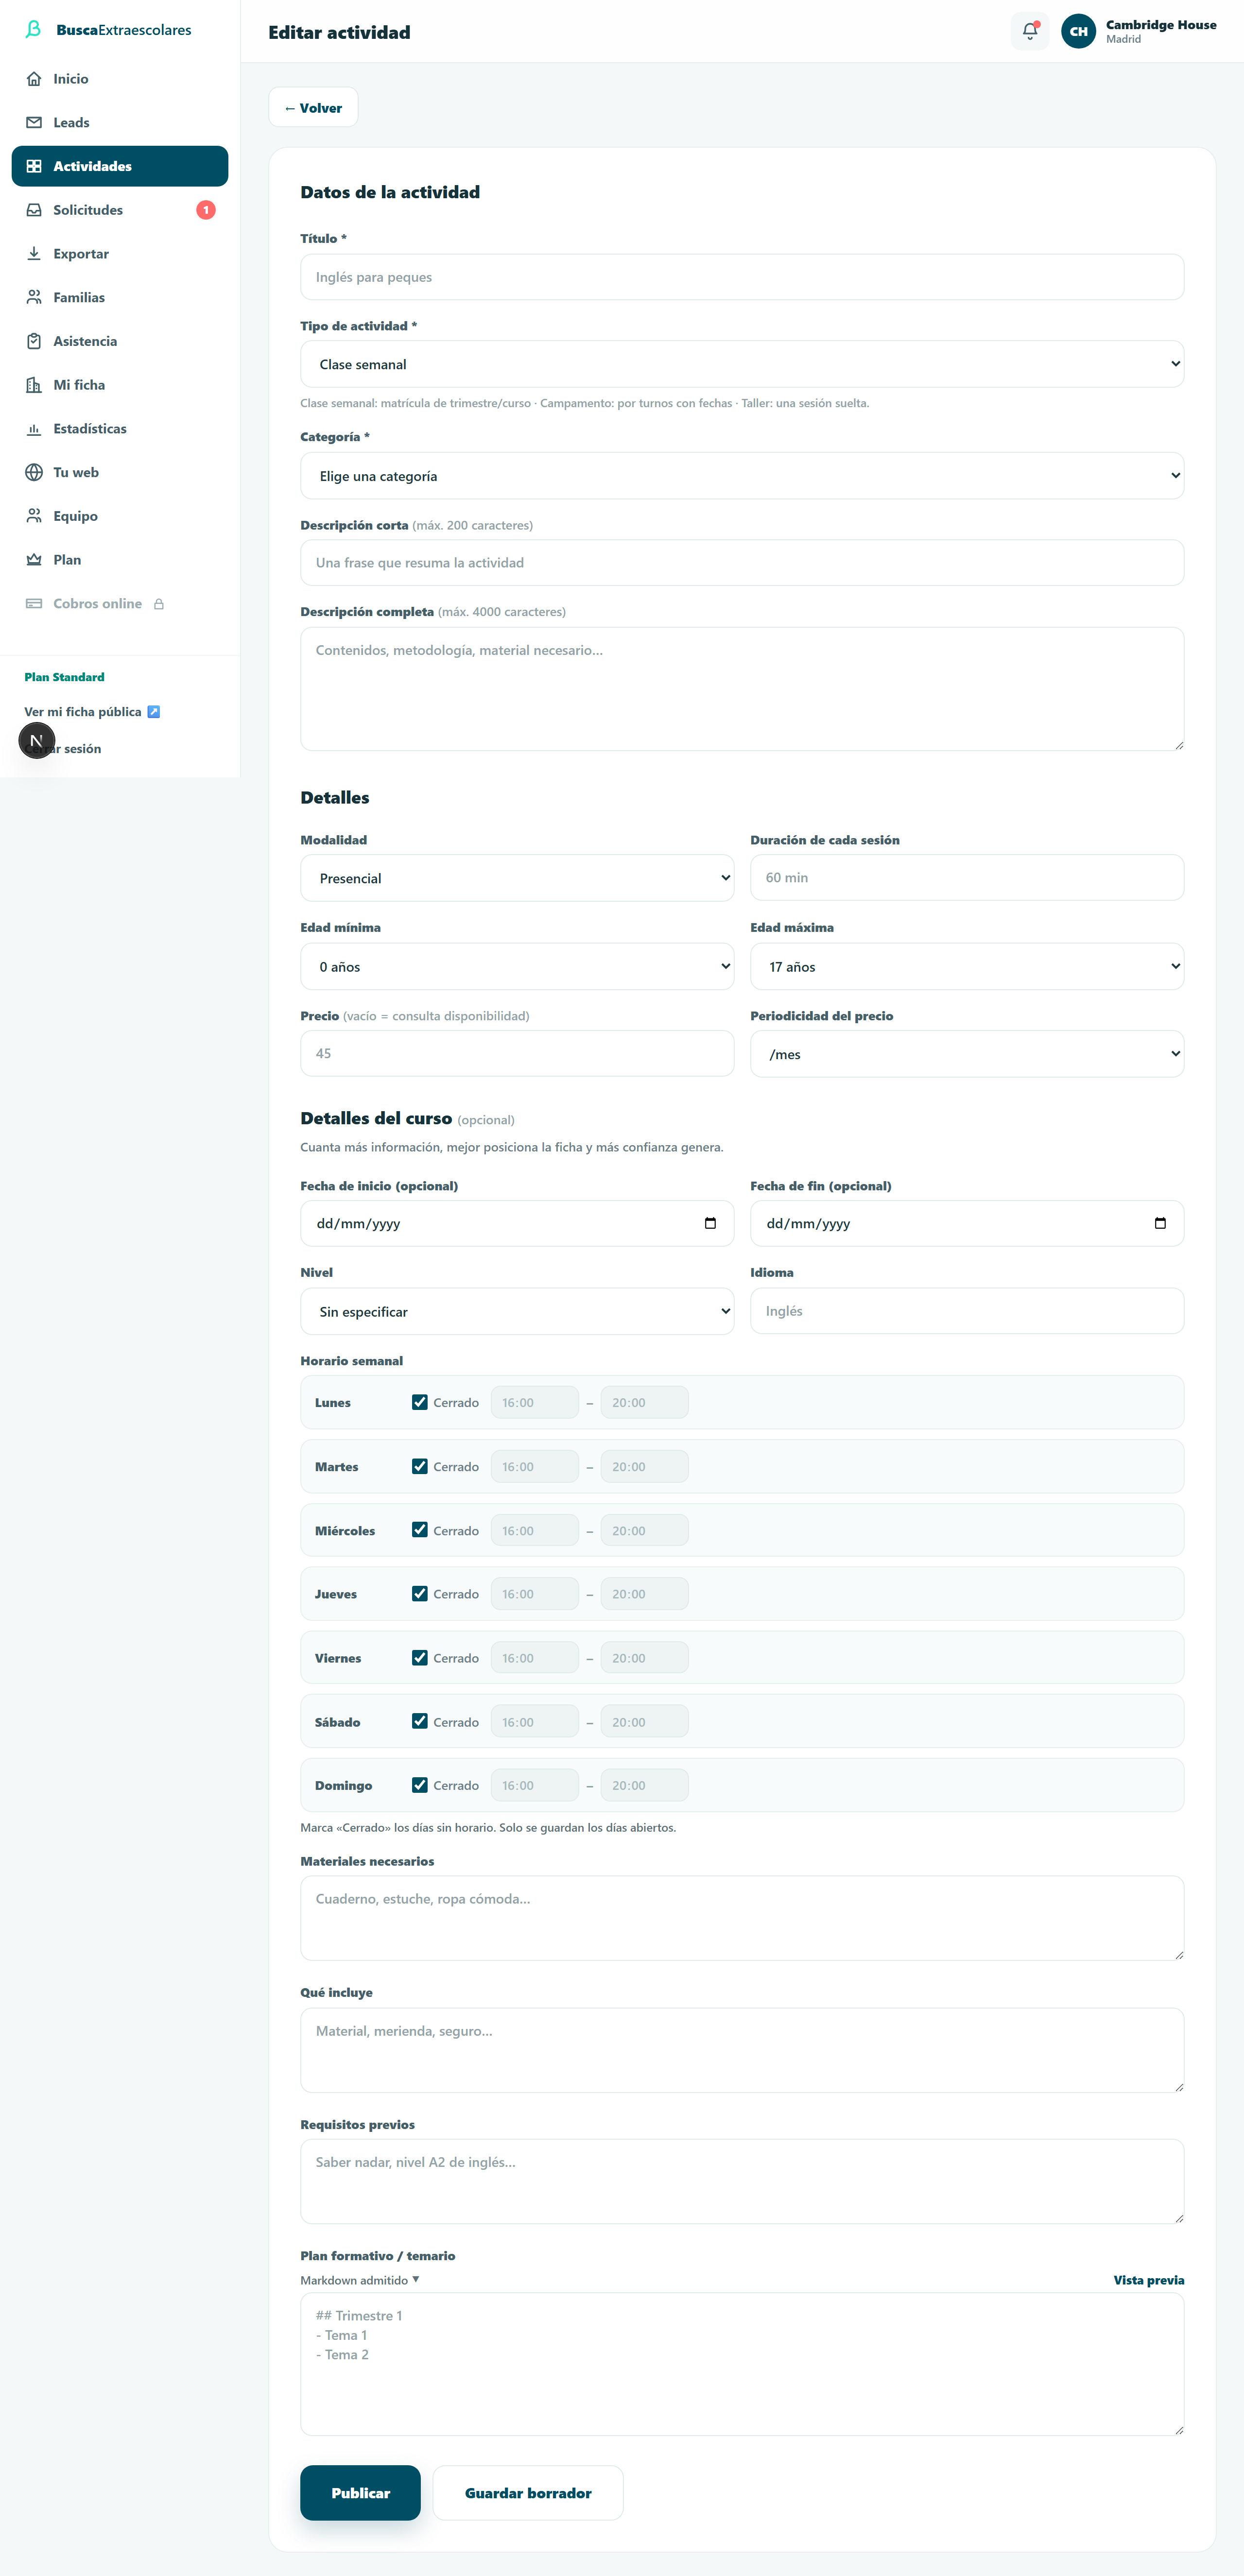Screen dimensions: 1244x2576
Task: Click the Tu web globe icon
Action: (x=34, y=472)
